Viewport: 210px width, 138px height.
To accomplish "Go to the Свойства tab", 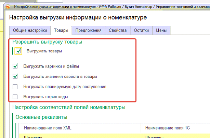I will coord(117,30).
